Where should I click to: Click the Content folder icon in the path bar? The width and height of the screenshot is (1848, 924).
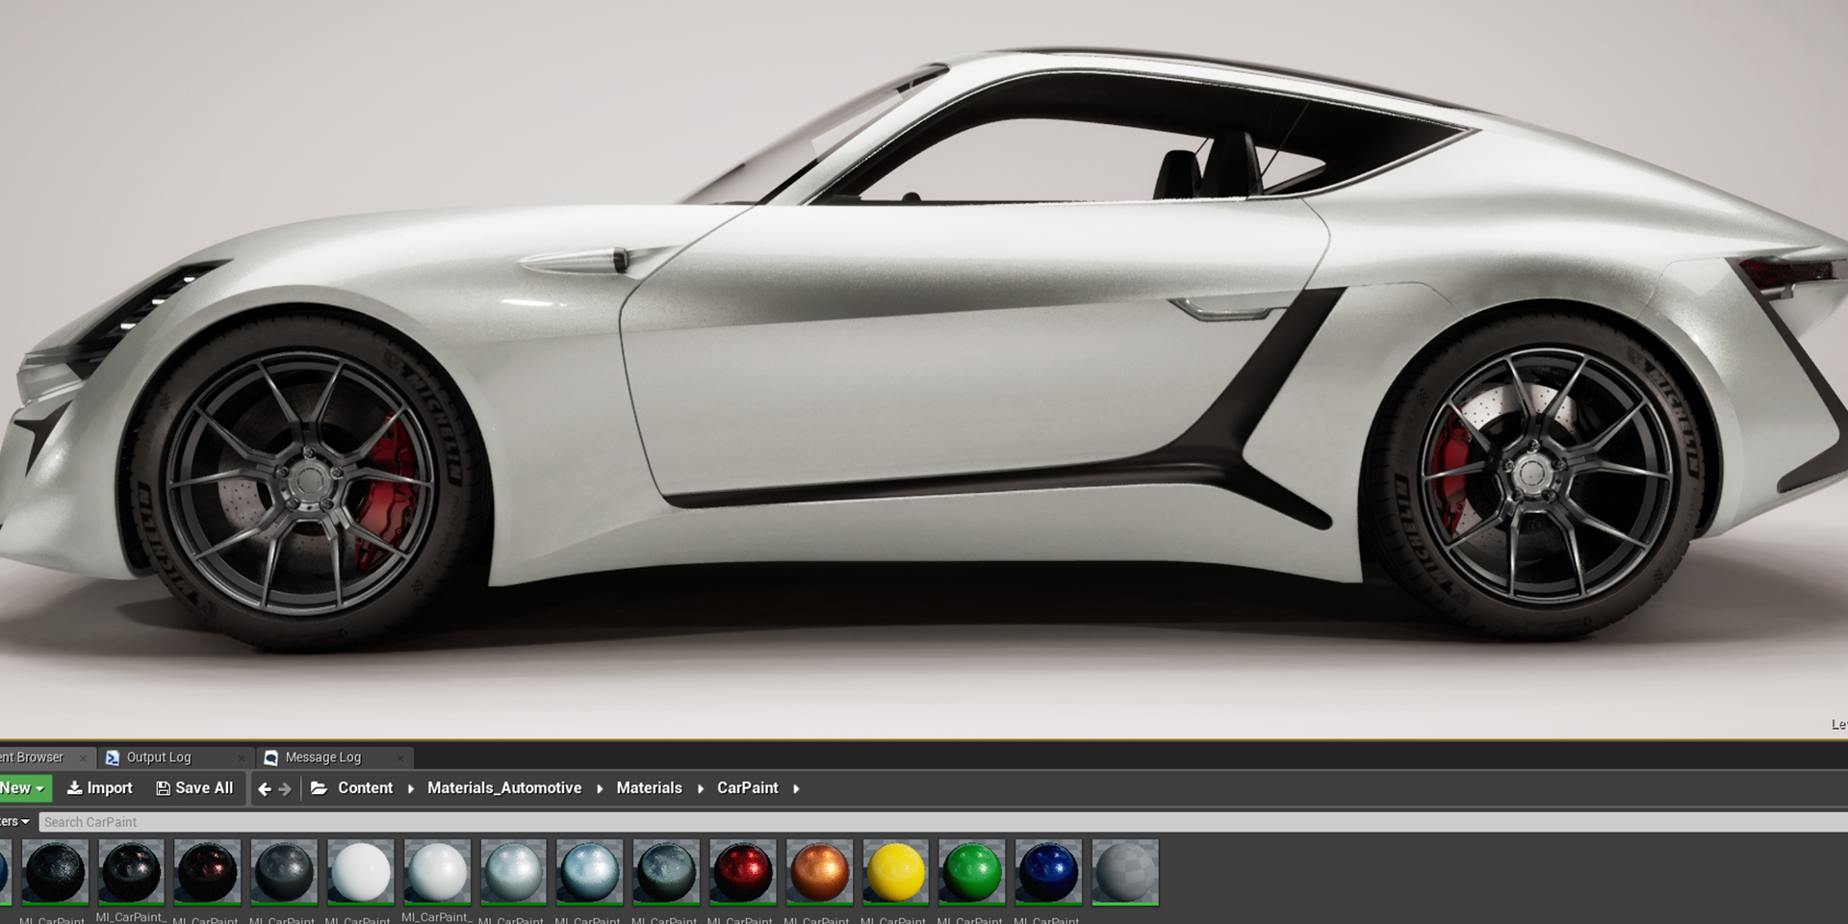click(321, 787)
